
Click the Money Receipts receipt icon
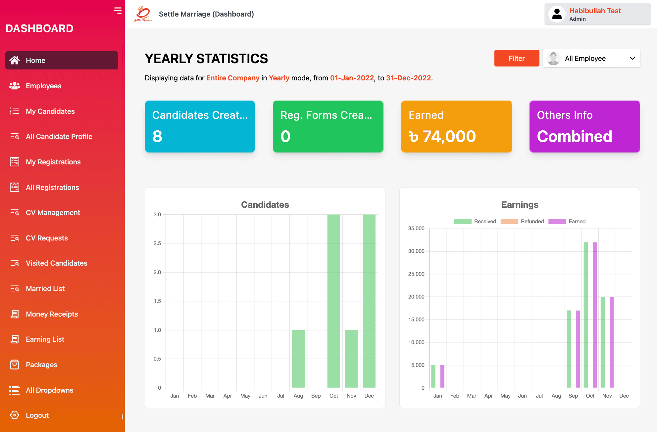click(15, 314)
